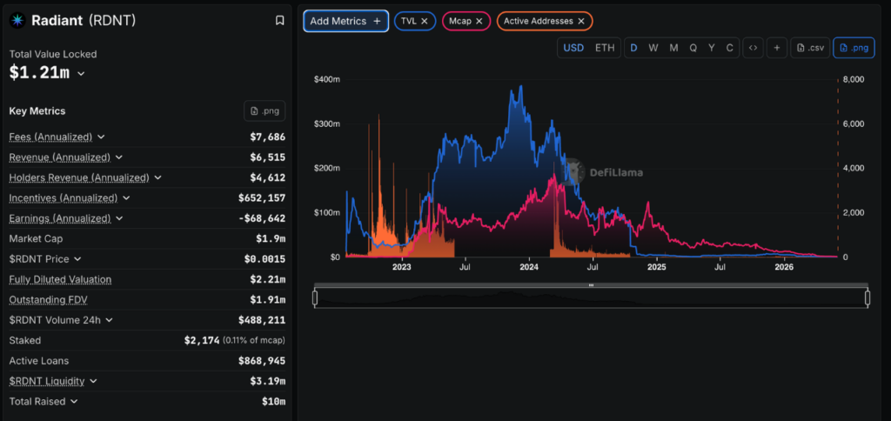Click the right handle of range slider
Viewport: 891px width, 421px height.
868,297
